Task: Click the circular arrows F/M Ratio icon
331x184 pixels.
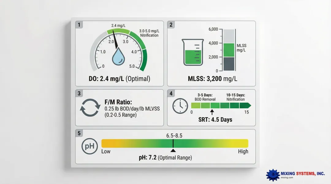Action: click(x=89, y=107)
